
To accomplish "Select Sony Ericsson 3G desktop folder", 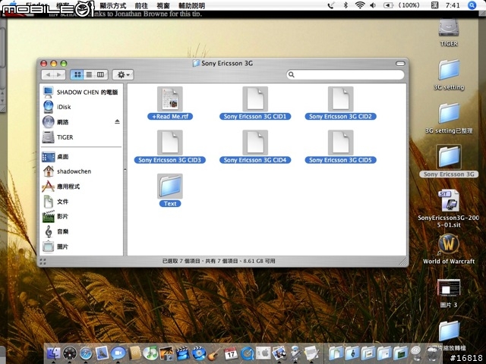I will point(449,161).
